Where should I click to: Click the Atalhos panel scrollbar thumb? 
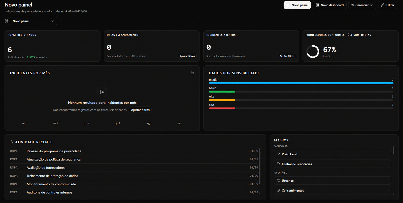point(393,151)
